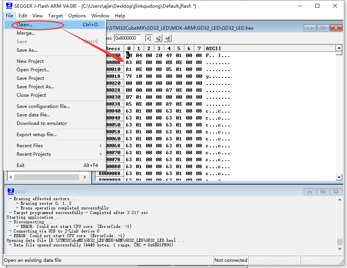The width and height of the screenshot is (347, 268).
Task: Click column 0 header in hex table
Action: (129, 49)
